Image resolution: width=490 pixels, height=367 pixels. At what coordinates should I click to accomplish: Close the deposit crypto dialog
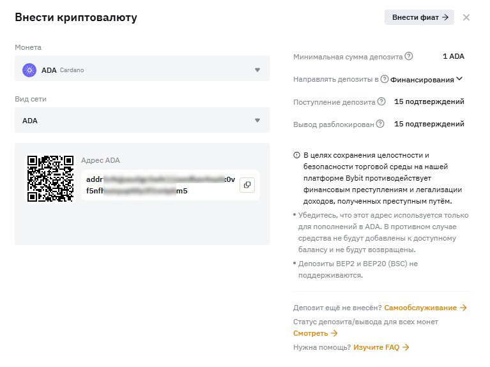pos(466,17)
